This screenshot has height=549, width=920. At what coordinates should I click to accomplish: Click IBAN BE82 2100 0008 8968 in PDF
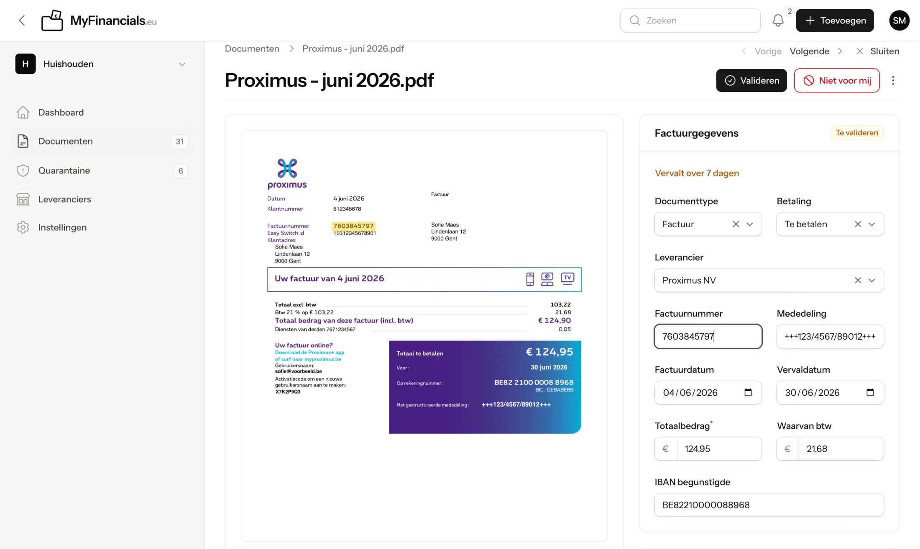click(534, 382)
